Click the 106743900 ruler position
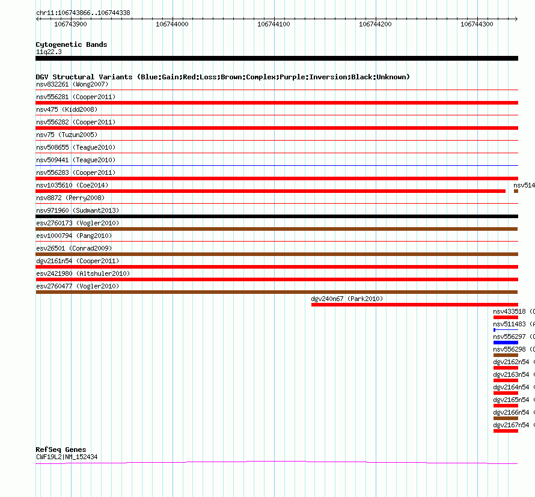This screenshot has width=535, height=497. point(70,24)
